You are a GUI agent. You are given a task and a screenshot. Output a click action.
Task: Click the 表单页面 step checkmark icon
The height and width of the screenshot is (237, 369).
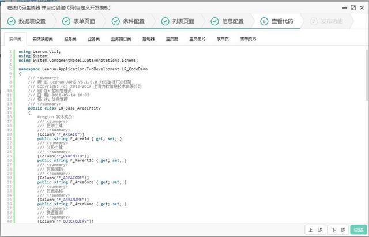tap(66, 21)
